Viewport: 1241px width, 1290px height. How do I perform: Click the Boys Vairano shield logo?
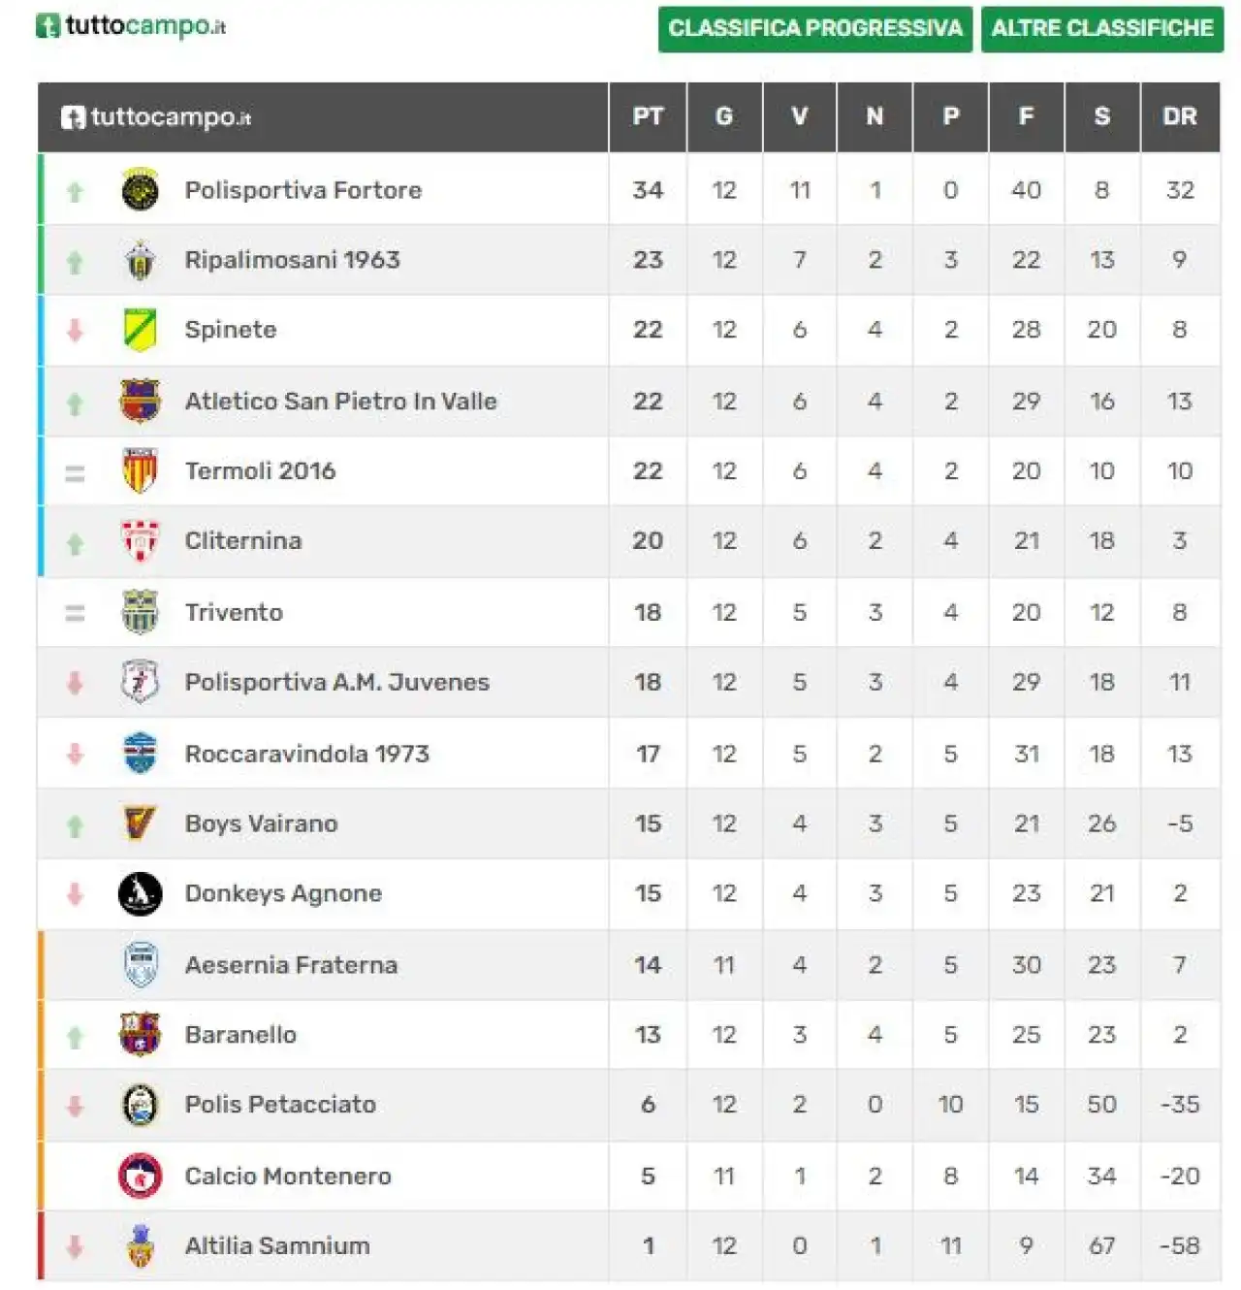(140, 823)
